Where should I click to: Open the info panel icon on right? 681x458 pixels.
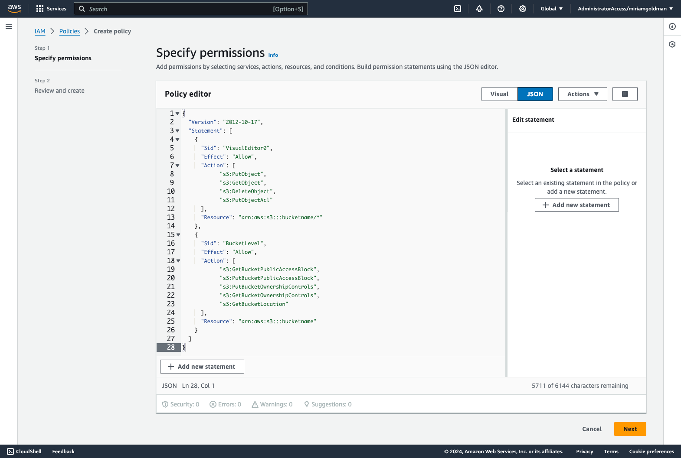point(672,26)
